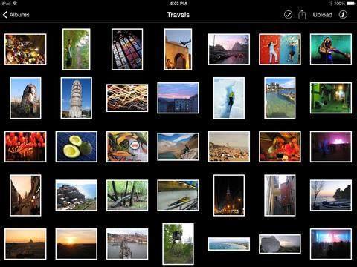The image size is (357, 267).
Task: Tap the Wi-Fi icon in status bar
Action: coord(15,4)
